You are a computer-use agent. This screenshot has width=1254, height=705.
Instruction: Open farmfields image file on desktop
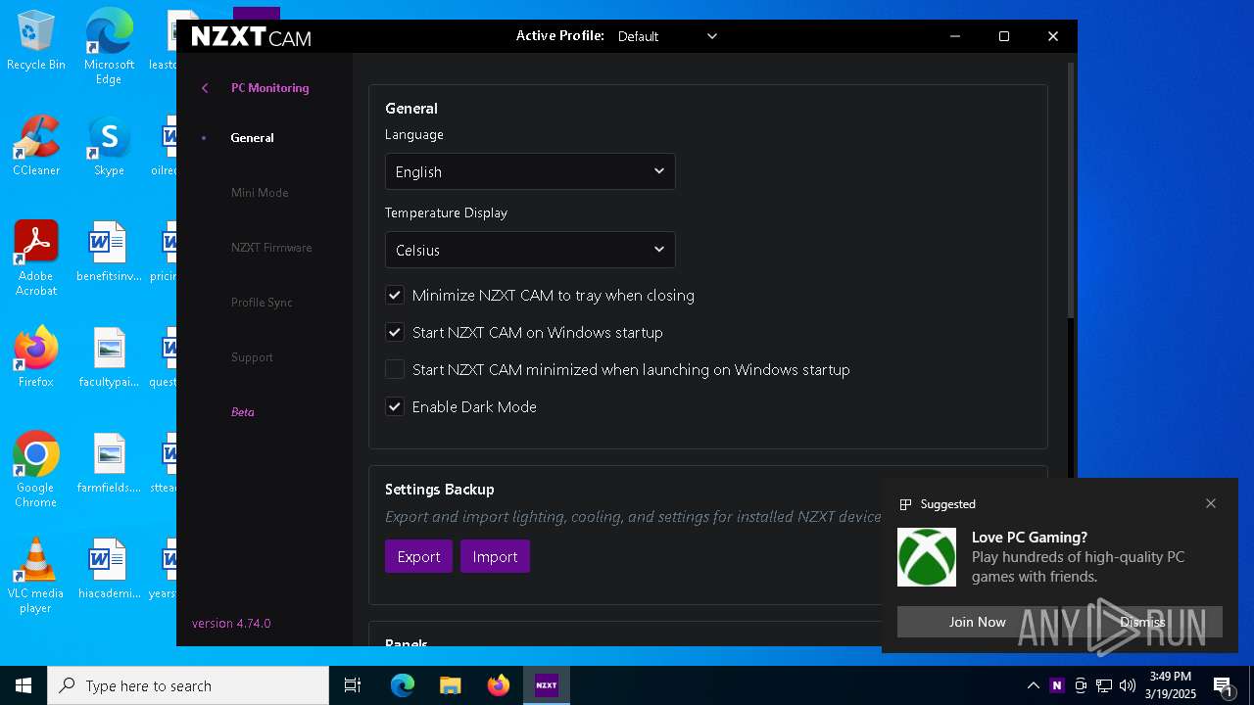point(109,463)
